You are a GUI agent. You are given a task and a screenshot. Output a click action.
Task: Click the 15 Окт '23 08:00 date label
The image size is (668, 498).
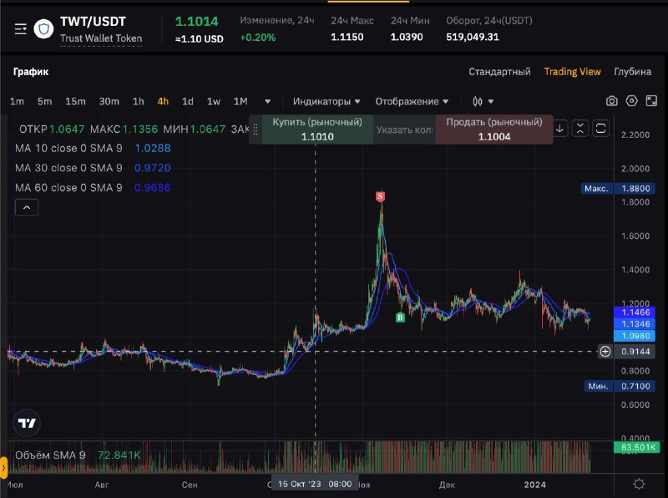[315, 484]
